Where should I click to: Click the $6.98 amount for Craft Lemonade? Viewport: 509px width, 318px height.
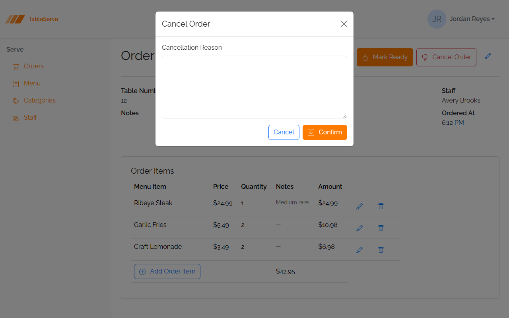[x=326, y=247]
